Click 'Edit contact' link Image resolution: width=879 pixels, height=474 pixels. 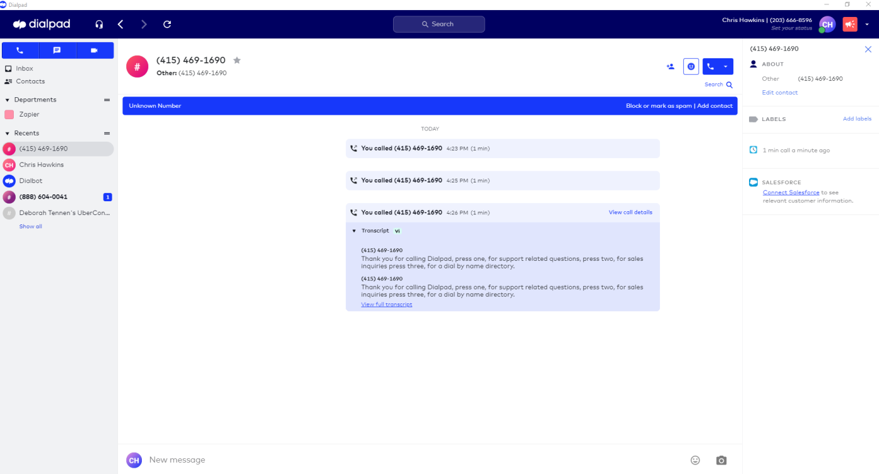[780, 93]
